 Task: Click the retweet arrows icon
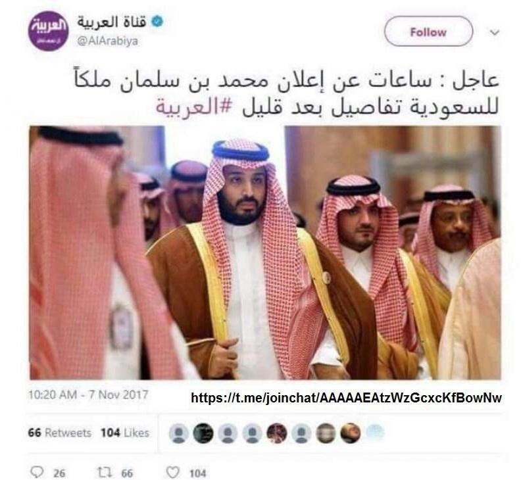(x=104, y=472)
